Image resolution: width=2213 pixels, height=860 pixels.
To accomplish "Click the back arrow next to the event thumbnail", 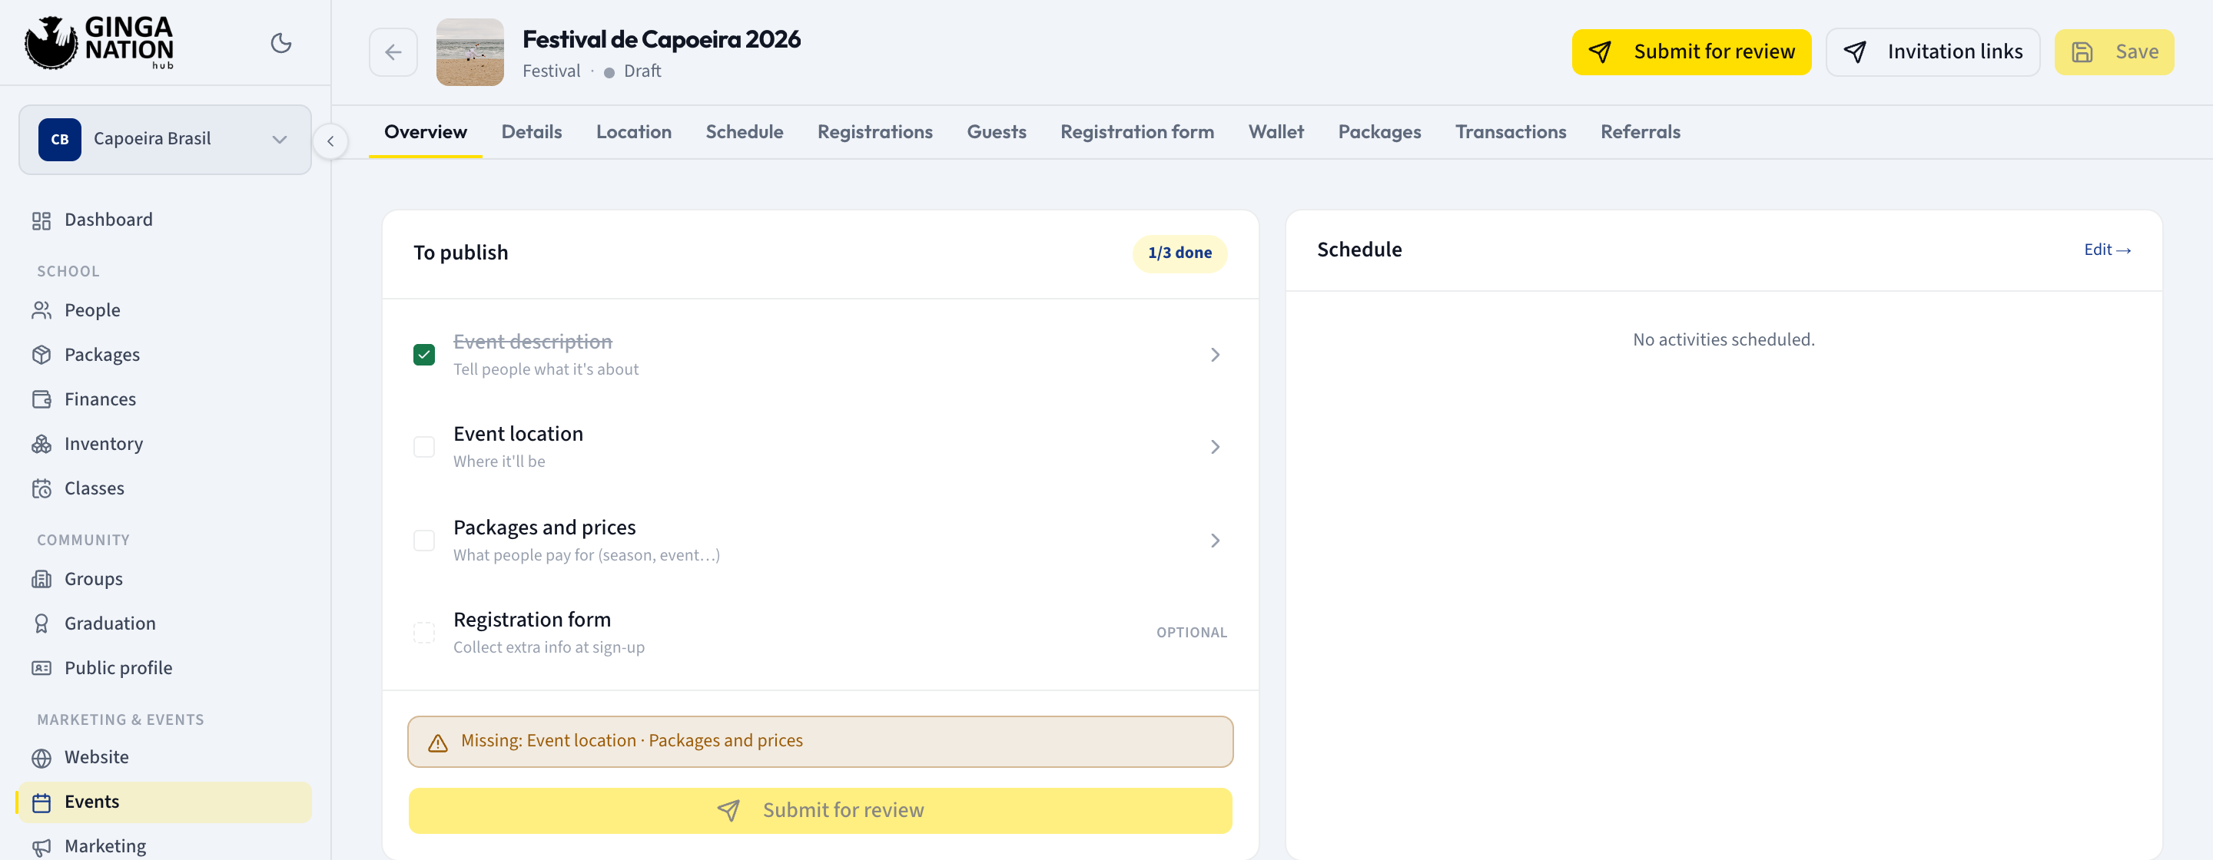I will coord(393,52).
